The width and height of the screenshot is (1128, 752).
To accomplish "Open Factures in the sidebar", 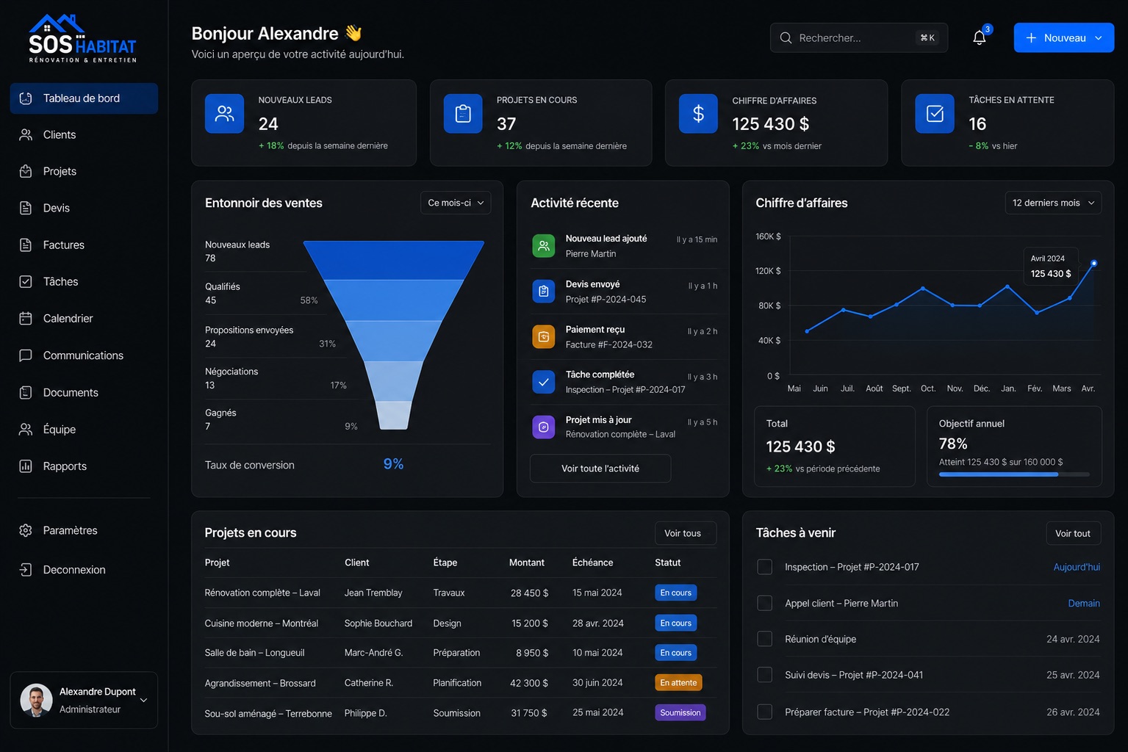I will [84, 245].
